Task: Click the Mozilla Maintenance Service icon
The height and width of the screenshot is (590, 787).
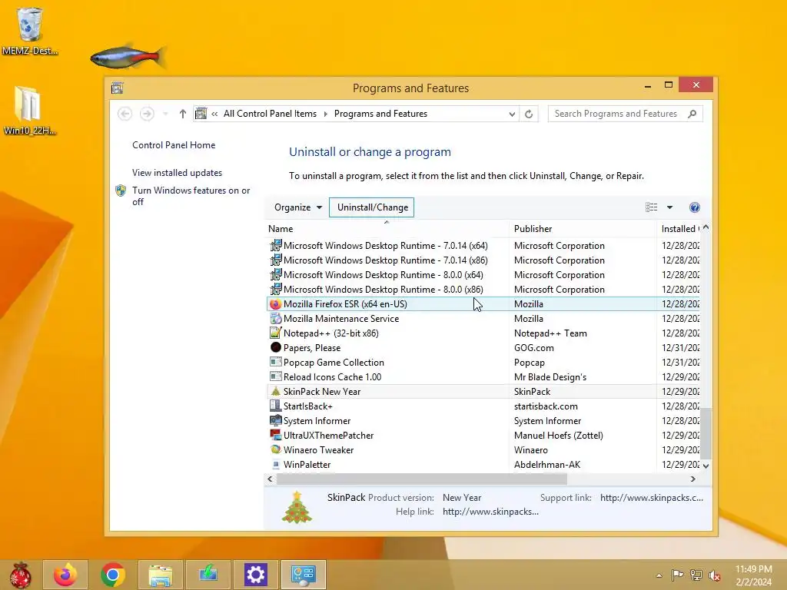Action: (x=276, y=319)
